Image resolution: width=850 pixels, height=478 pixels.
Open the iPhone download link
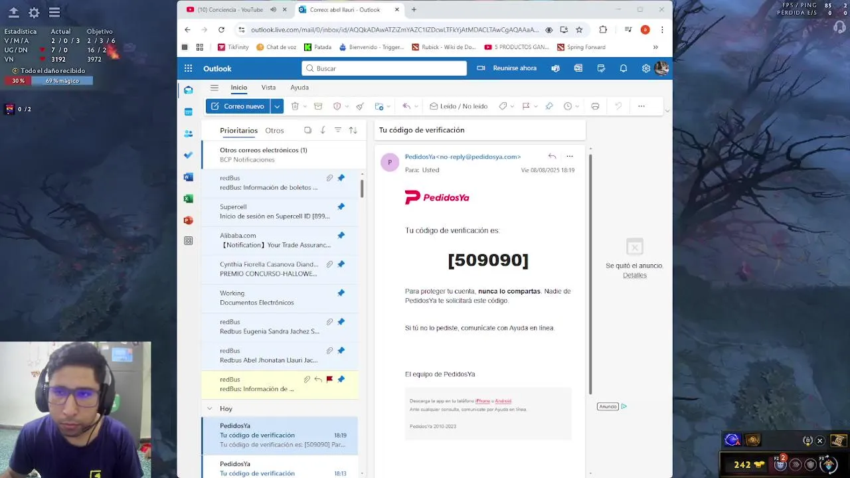pyautogui.click(x=483, y=401)
